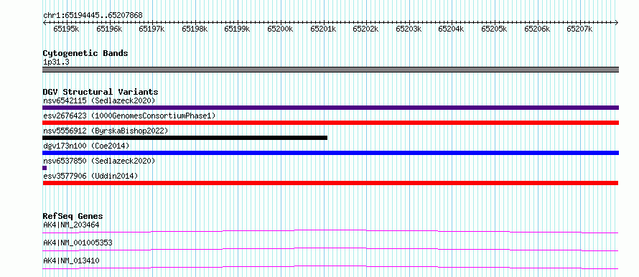Image resolution: width=639 pixels, height=277 pixels.
Task: Click the 65195k ruler tick label
Action: click(67, 29)
